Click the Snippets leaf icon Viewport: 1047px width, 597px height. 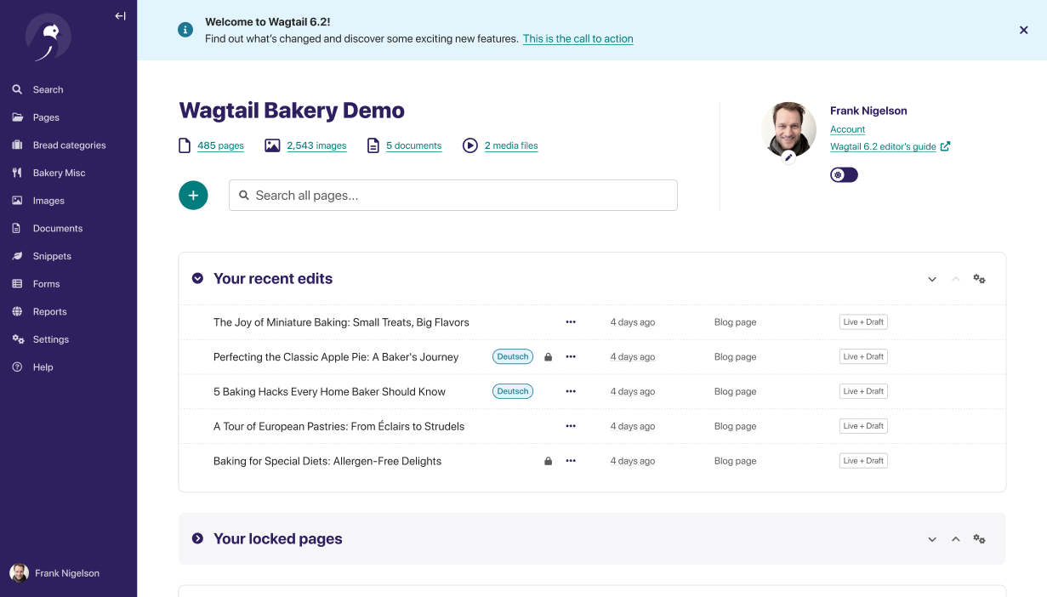pyautogui.click(x=17, y=256)
